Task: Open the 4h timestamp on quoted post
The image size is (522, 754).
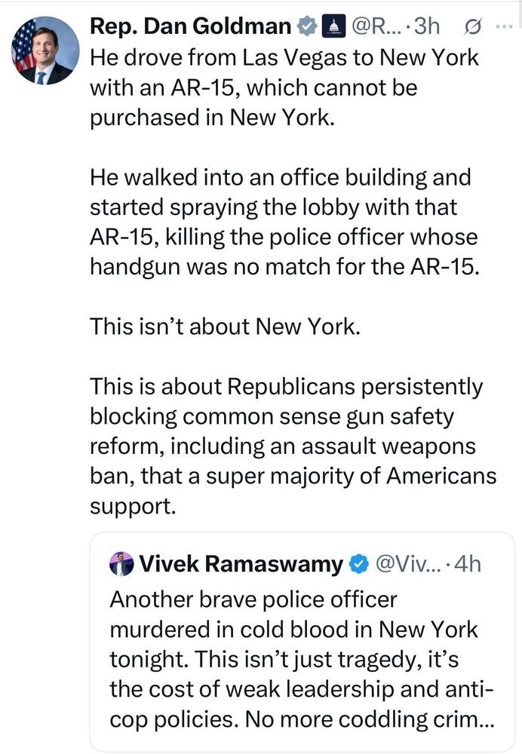Action: tap(467, 564)
